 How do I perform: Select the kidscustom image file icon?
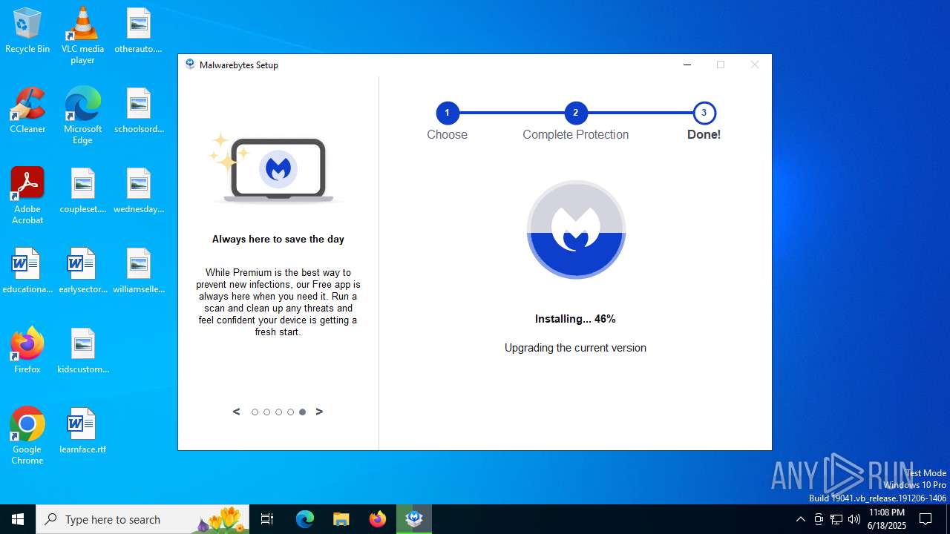point(82,351)
